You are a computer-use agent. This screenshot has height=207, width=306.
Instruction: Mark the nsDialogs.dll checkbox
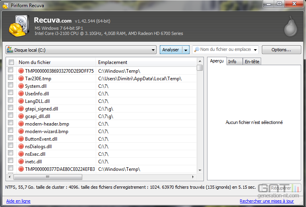pos(11,145)
